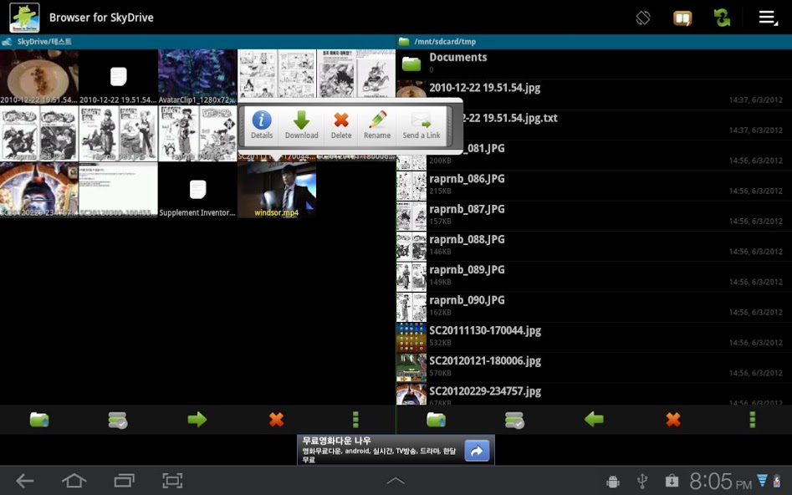The height and width of the screenshot is (495, 792).
Task: Toggle screen rotation lock in the top bar
Action: tap(642, 17)
